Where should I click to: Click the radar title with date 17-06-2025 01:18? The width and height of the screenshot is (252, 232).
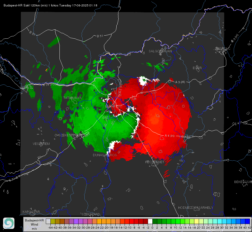pos(50,5)
